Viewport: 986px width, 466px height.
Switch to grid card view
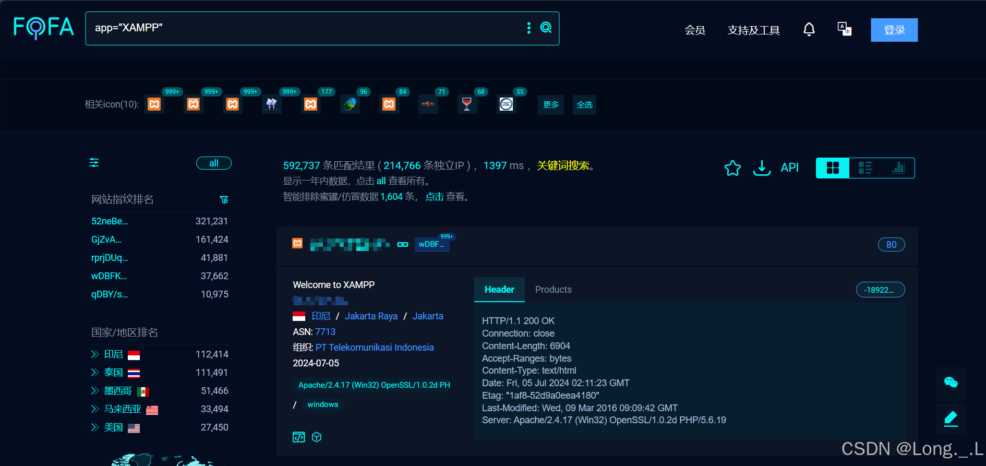coord(833,168)
